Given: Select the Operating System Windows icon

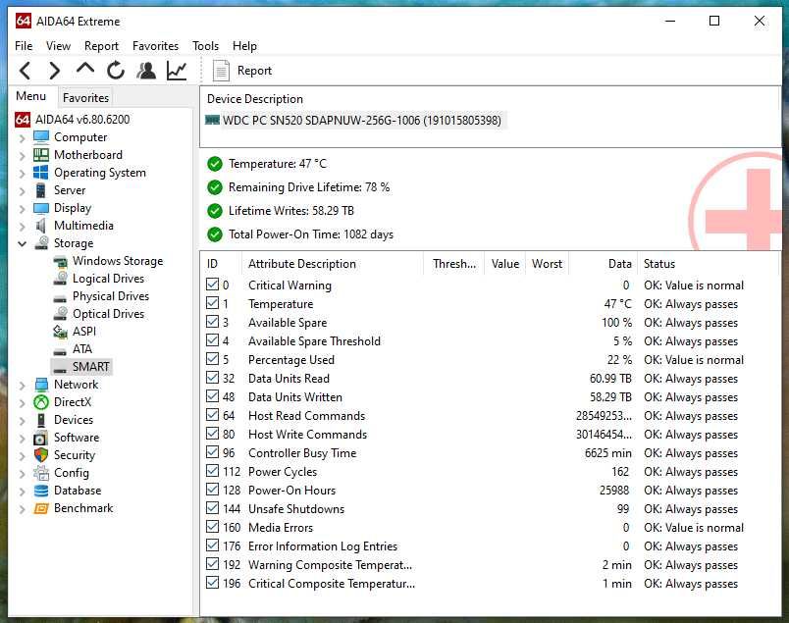Looking at the screenshot, I should tap(41, 172).
